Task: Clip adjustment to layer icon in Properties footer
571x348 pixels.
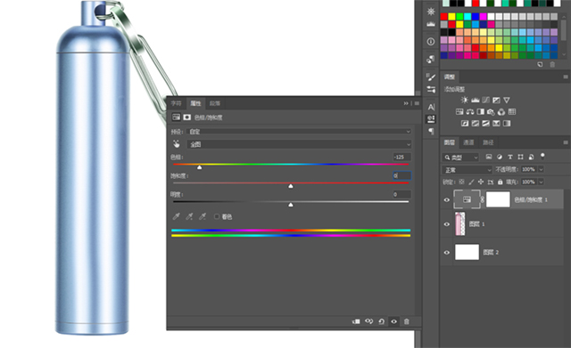Action: [x=356, y=321]
